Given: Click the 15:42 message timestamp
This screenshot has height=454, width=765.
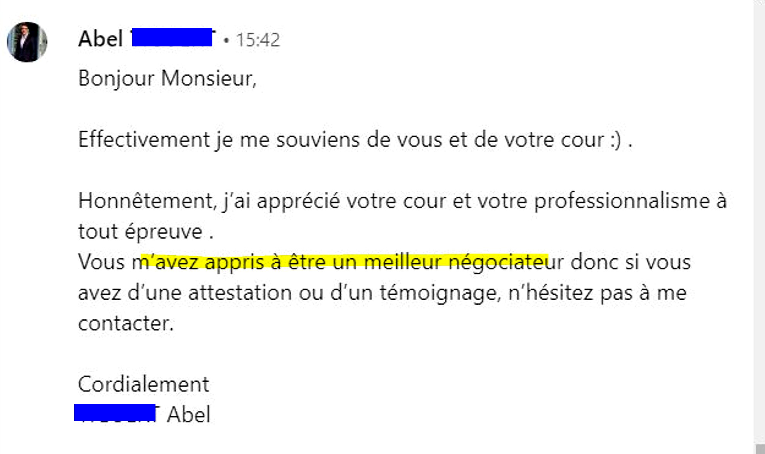Looking at the screenshot, I should pyautogui.click(x=258, y=40).
